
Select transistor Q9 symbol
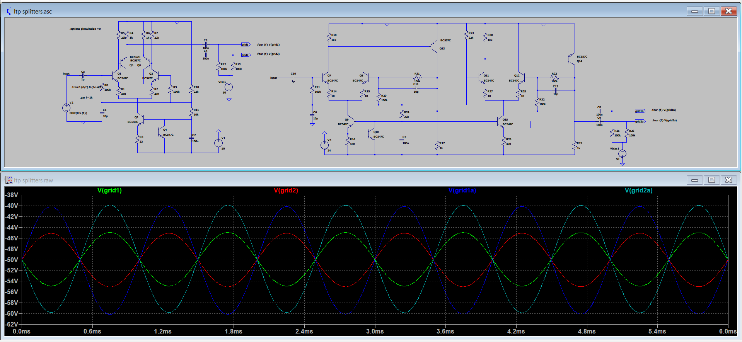(x=351, y=121)
